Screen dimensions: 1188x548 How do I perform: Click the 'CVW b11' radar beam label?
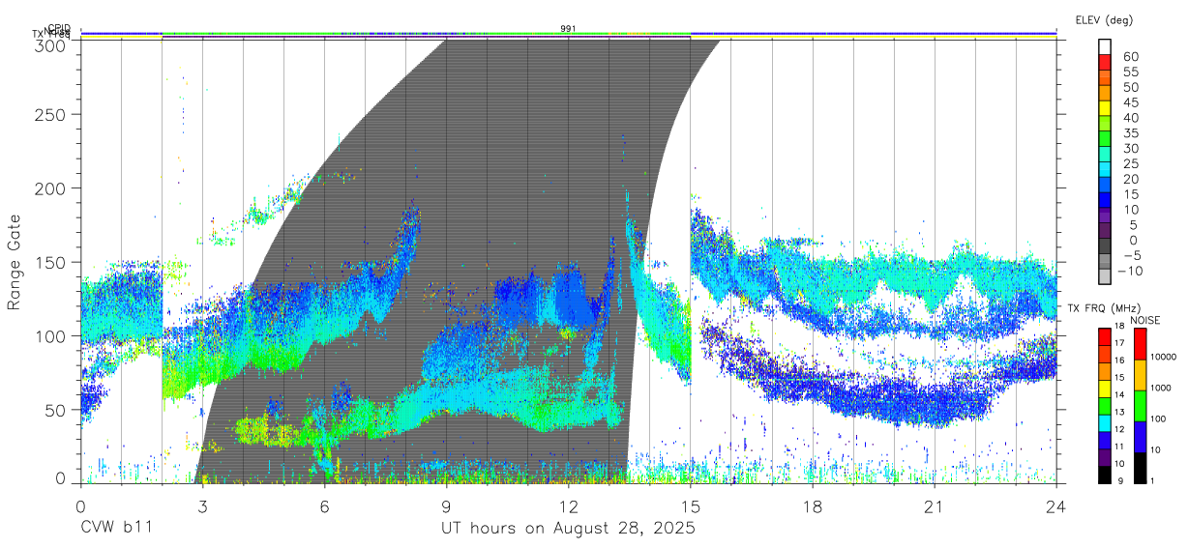coord(115,529)
